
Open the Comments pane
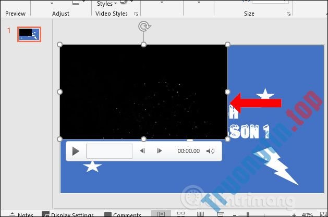tap(123, 214)
